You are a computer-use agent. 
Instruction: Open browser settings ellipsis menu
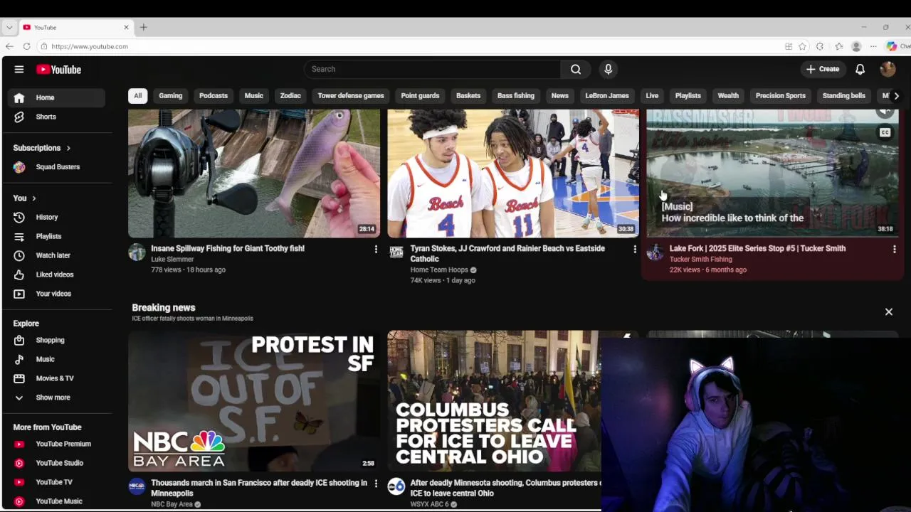pyautogui.click(x=873, y=46)
